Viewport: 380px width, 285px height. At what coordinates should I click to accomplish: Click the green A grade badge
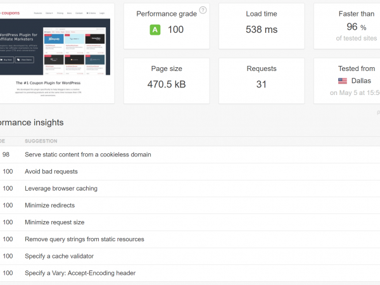point(155,30)
